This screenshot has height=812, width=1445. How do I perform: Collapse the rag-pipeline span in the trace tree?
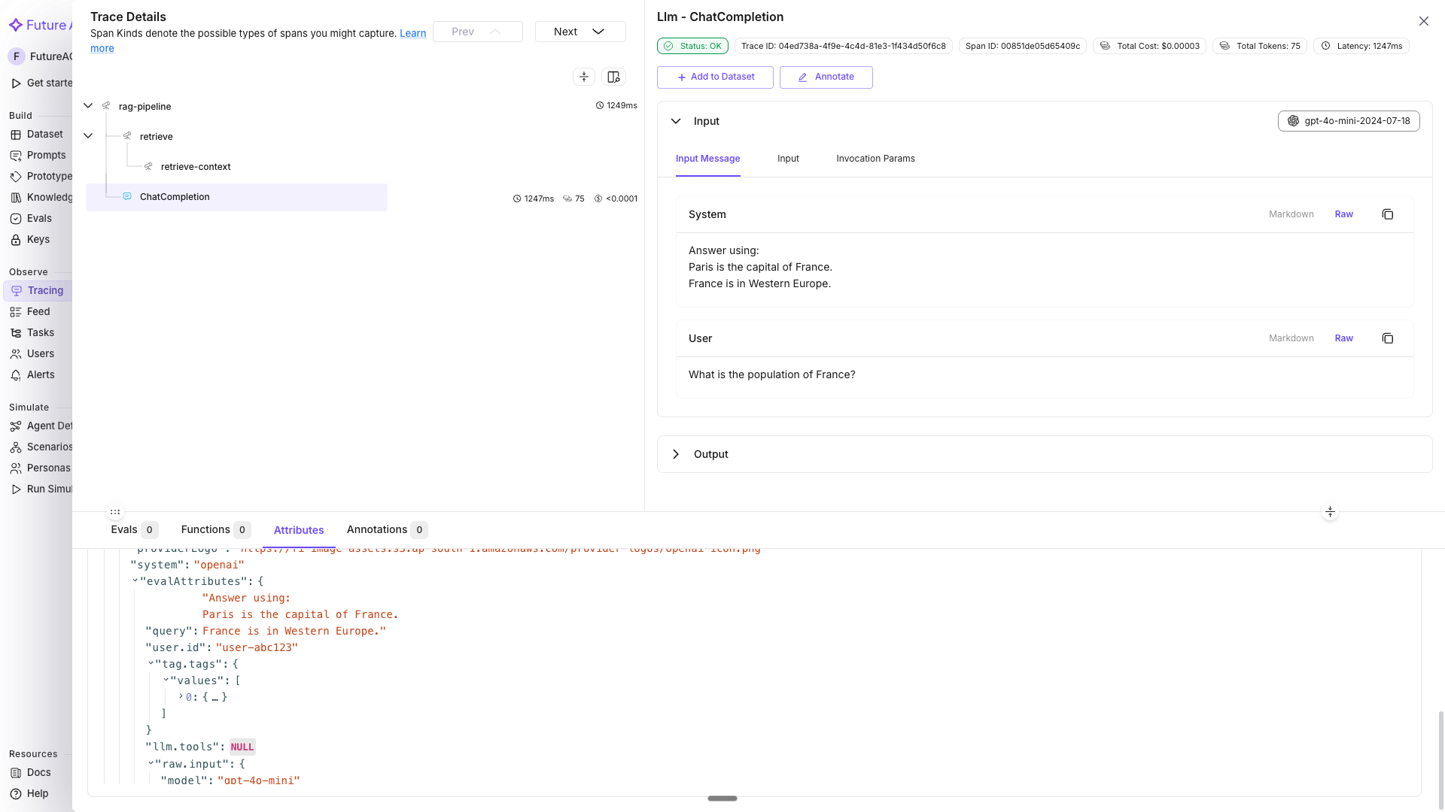pos(88,105)
